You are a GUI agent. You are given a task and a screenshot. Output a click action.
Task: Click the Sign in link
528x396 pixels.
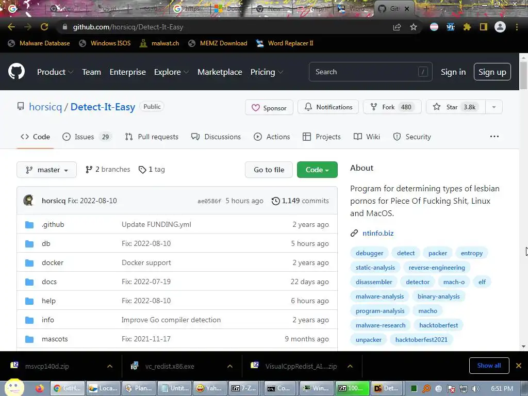click(x=453, y=72)
